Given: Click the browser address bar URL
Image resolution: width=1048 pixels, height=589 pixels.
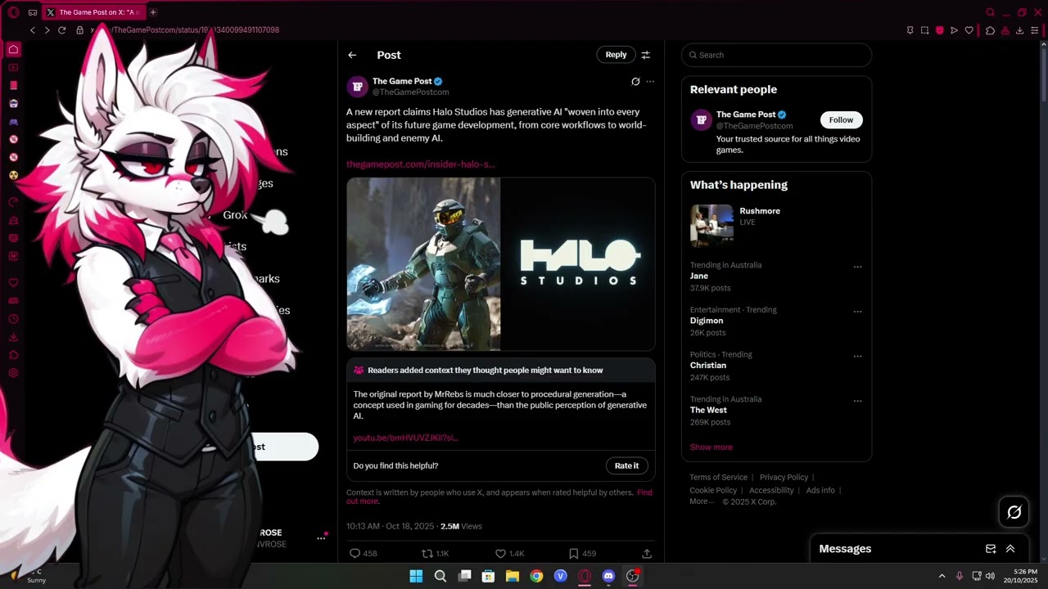Looking at the screenshot, I should 184,30.
